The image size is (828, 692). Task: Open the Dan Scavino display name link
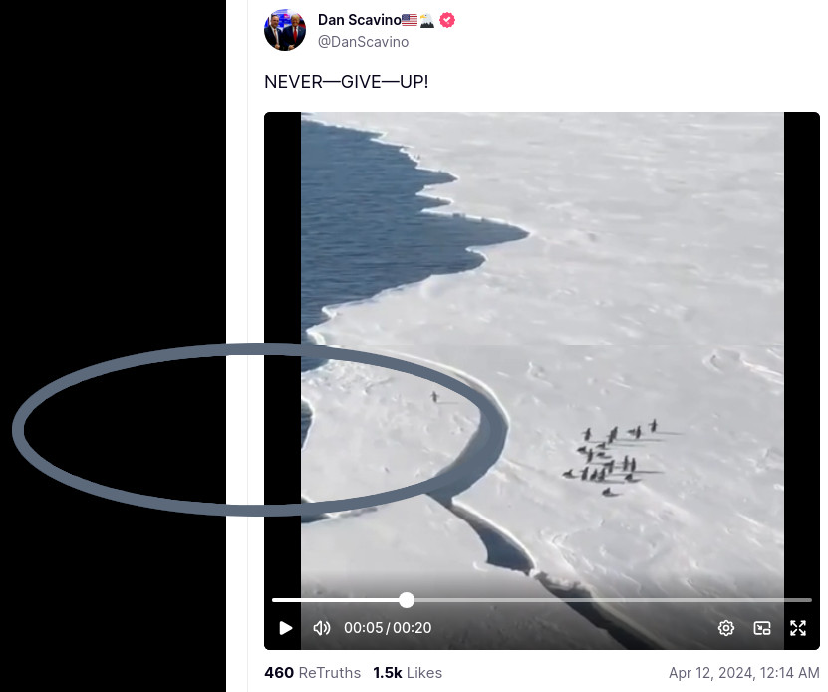[x=359, y=20]
